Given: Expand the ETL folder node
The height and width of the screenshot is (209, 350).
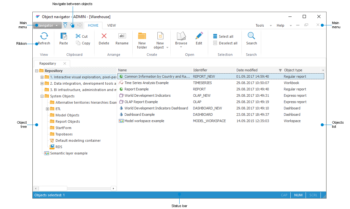Looking at the screenshot, I should [48, 109].
